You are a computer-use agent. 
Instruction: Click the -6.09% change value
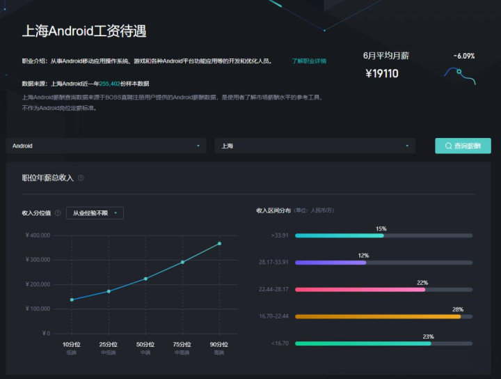pyautogui.click(x=464, y=56)
